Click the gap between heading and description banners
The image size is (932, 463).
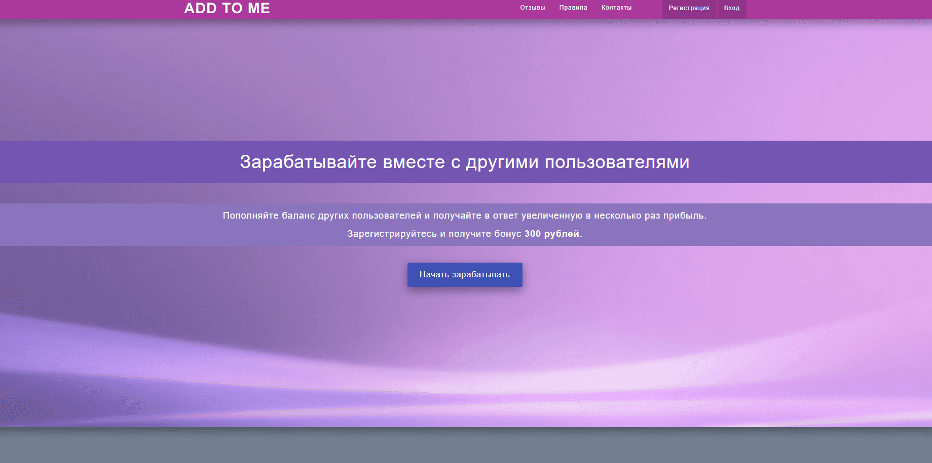[466, 193]
